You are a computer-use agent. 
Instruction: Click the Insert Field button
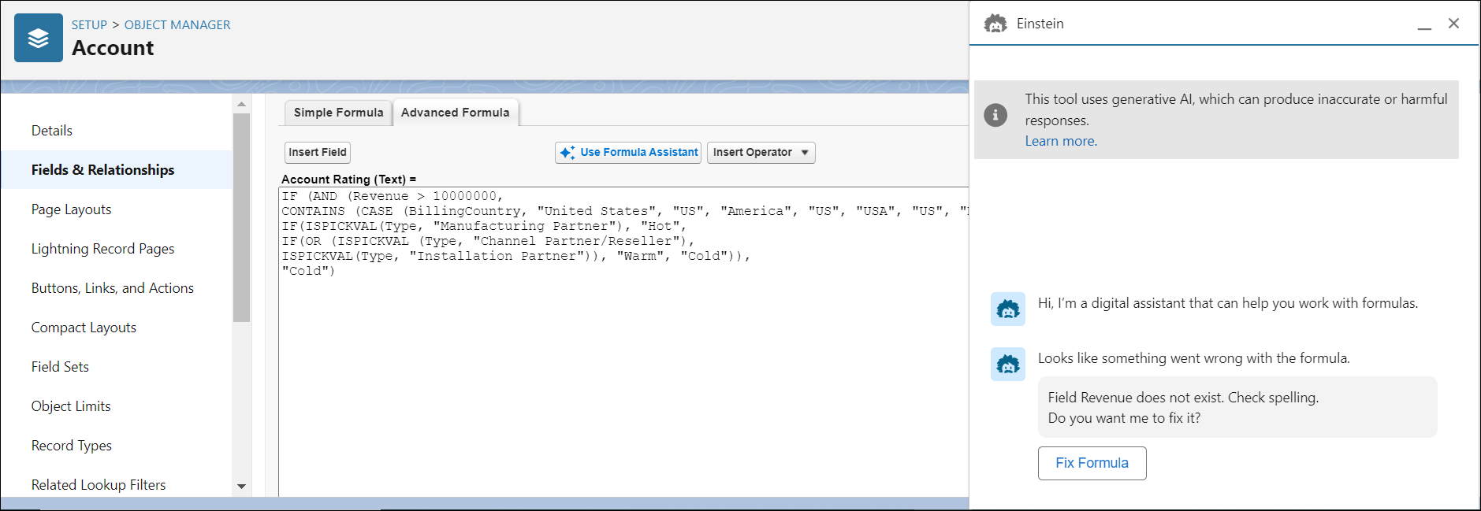(x=318, y=153)
